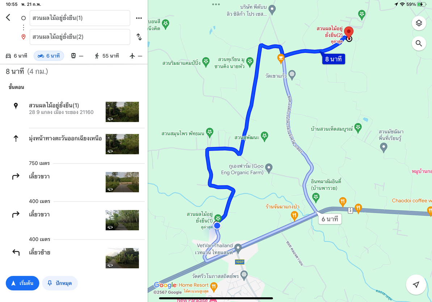
Task: Select the alternate 6 นาที route label
Action: 330,219
